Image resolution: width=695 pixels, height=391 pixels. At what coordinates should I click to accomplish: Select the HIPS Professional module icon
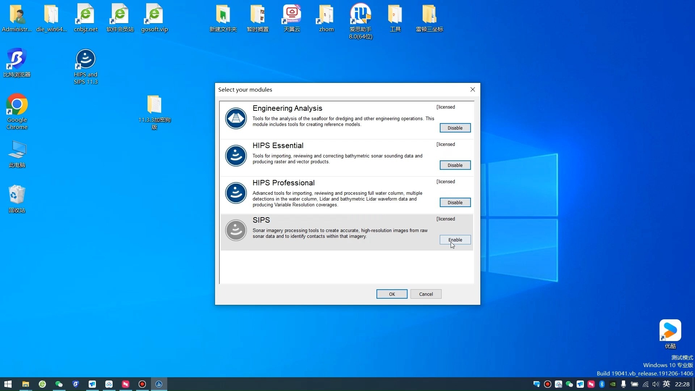(x=236, y=193)
